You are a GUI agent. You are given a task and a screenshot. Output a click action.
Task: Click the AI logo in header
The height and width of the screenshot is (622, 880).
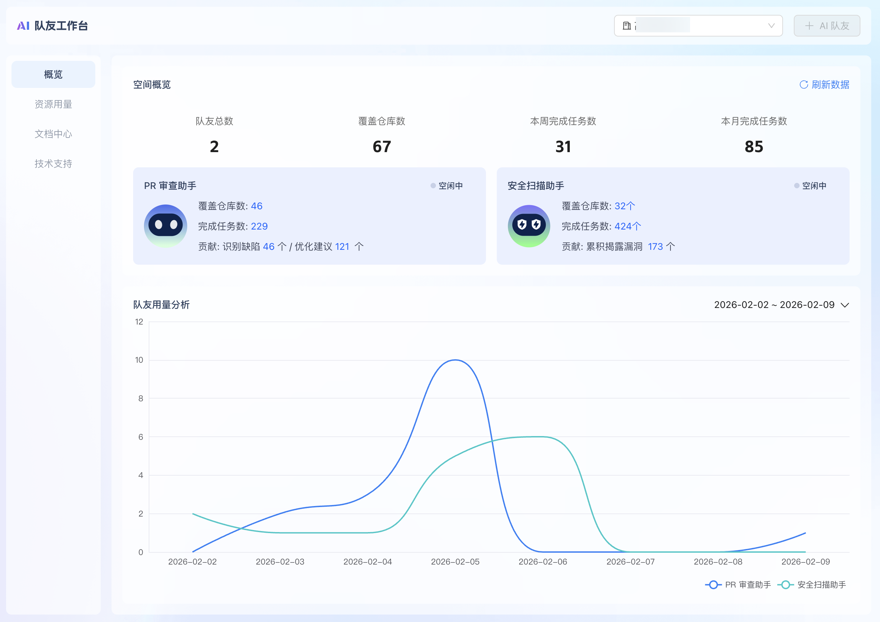23,26
